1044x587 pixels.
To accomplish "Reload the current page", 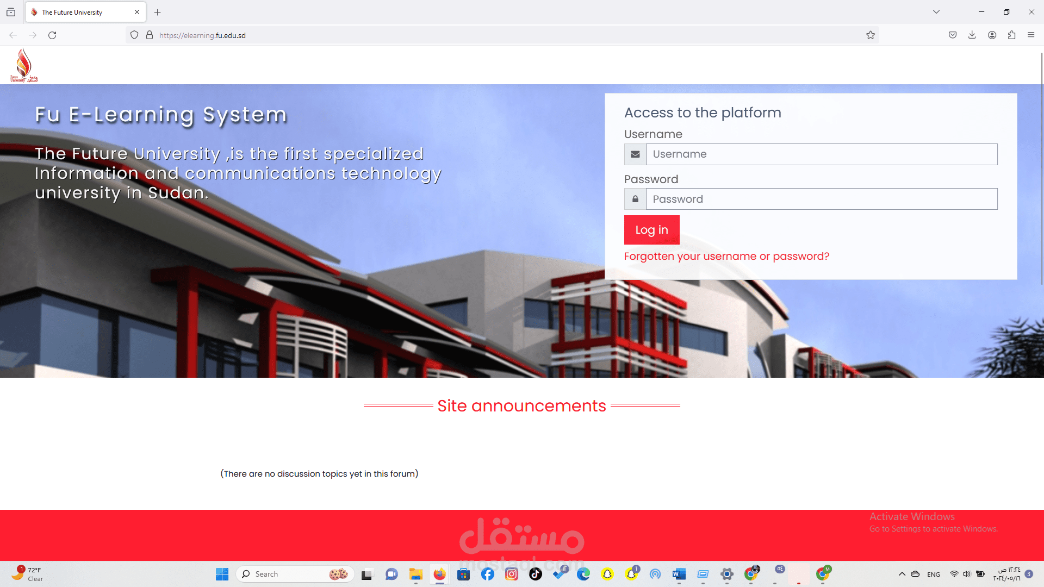I will [53, 35].
